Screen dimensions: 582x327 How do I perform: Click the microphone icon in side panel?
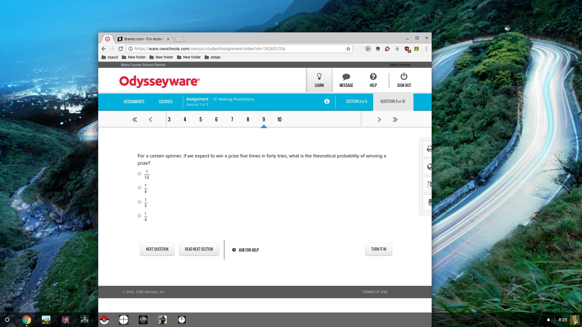[429, 202]
